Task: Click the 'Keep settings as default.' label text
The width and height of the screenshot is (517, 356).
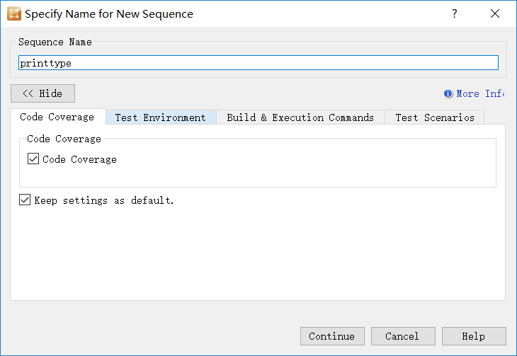Action: click(x=105, y=200)
